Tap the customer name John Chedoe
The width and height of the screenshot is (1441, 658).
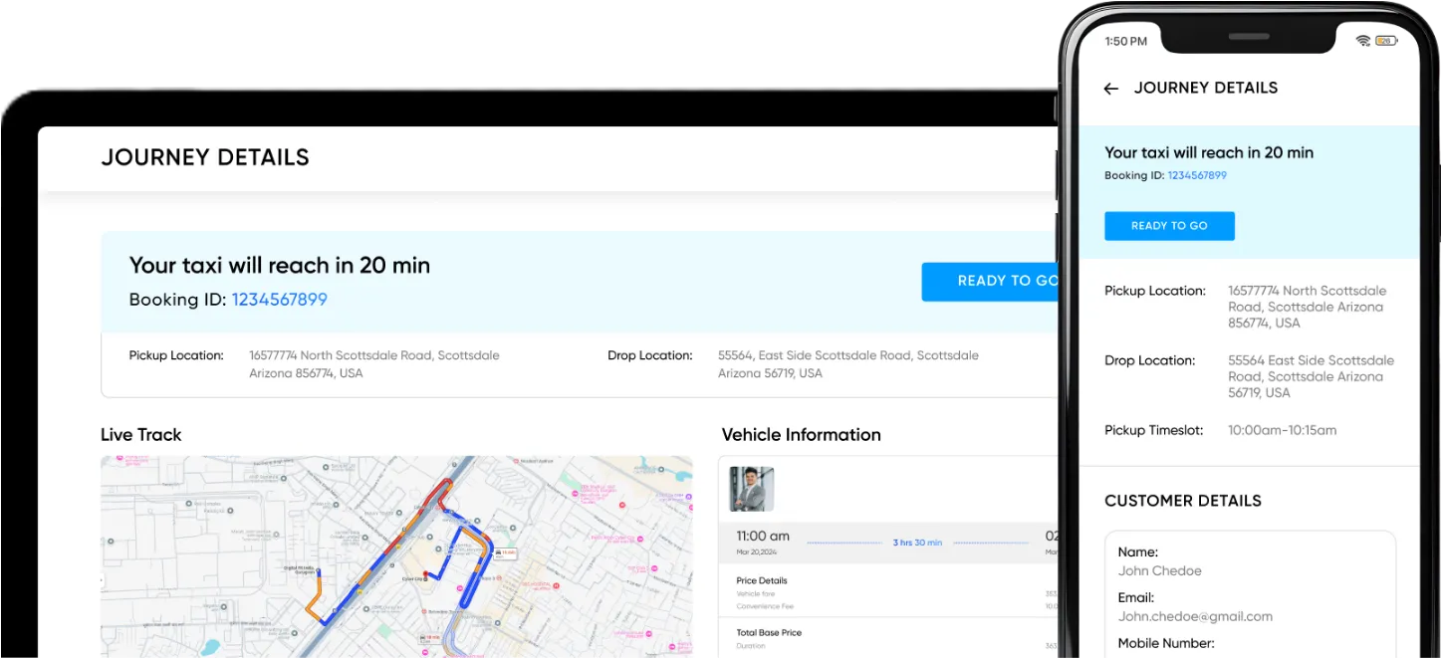[1160, 571]
